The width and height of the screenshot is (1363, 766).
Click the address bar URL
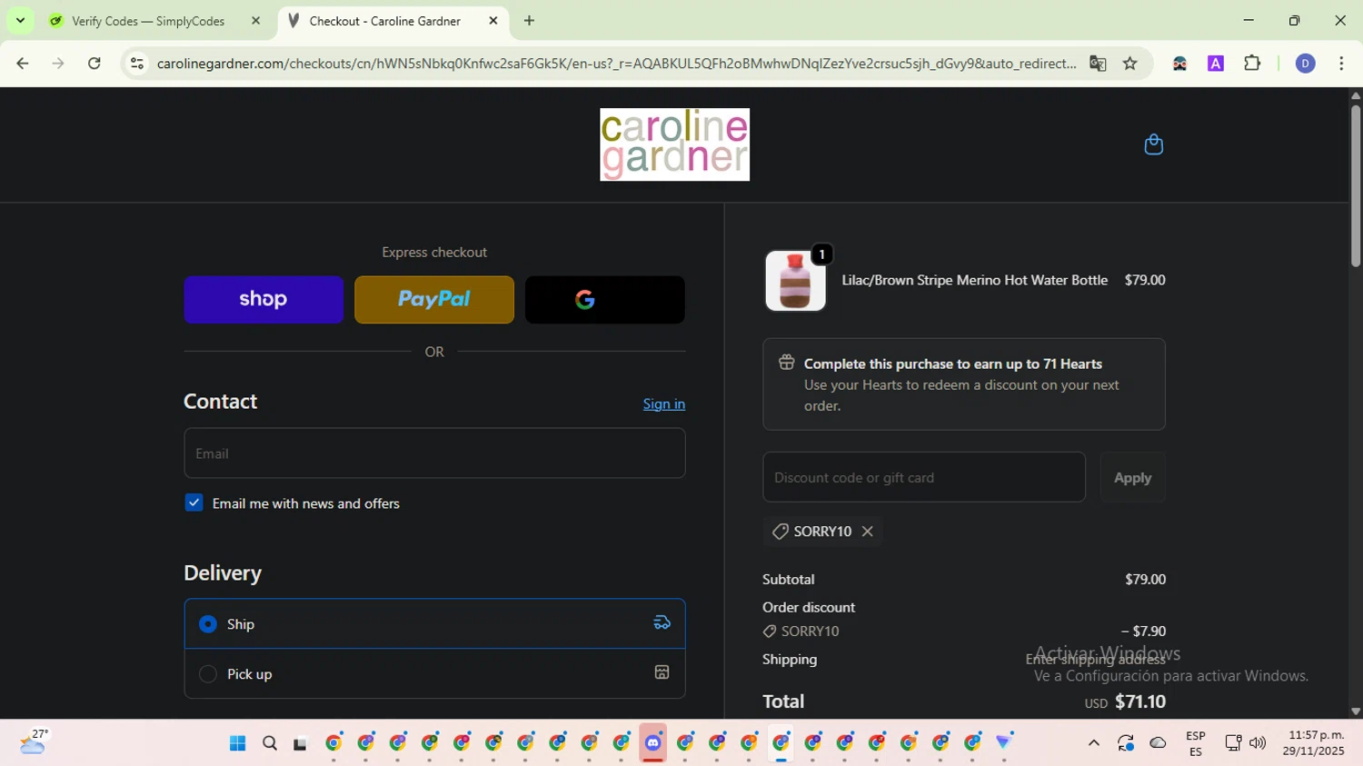tap(616, 64)
